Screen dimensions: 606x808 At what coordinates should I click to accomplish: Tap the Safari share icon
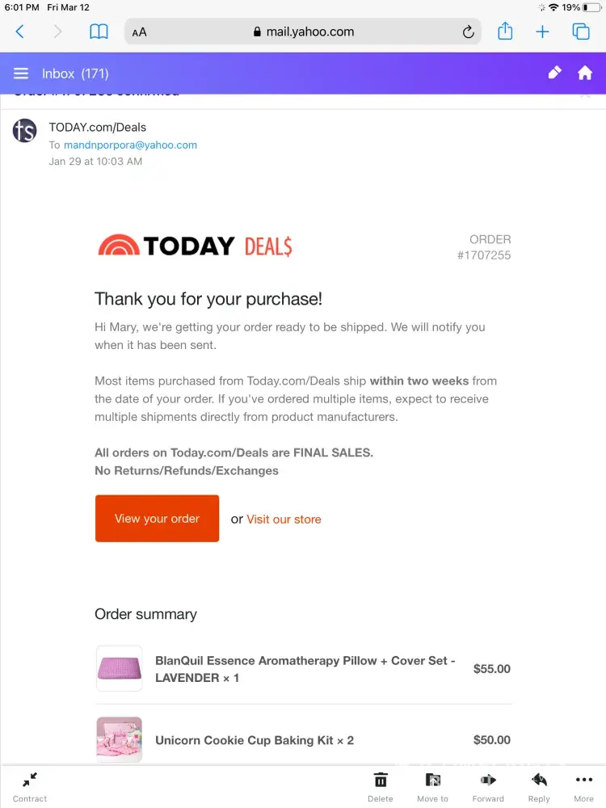point(505,32)
